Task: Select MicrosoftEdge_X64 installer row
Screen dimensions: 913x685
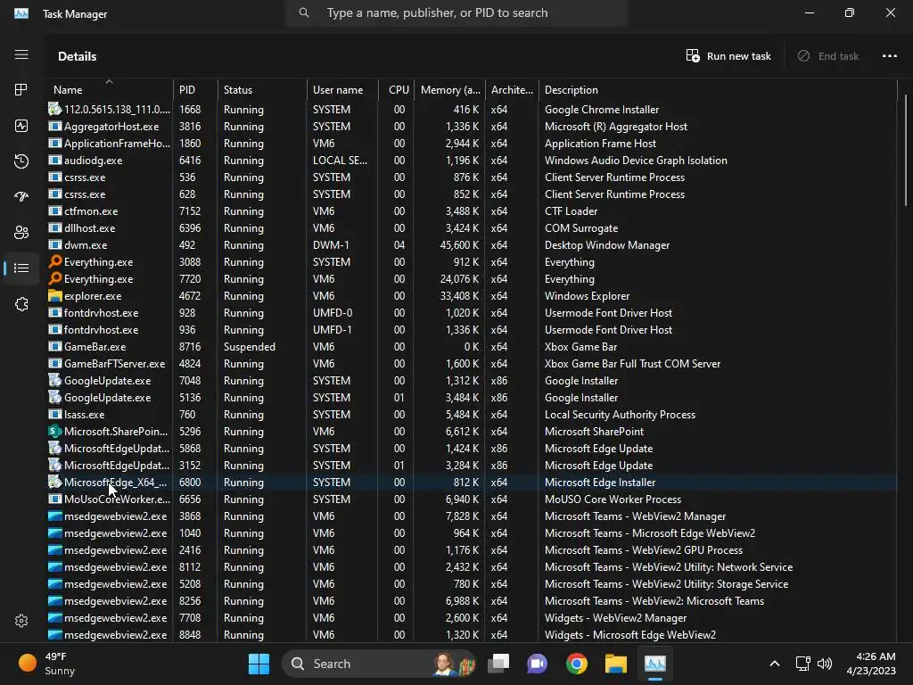Action: pyautogui.click(x=472, y=483)
